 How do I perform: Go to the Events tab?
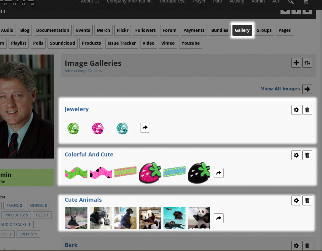click(83, 30)
